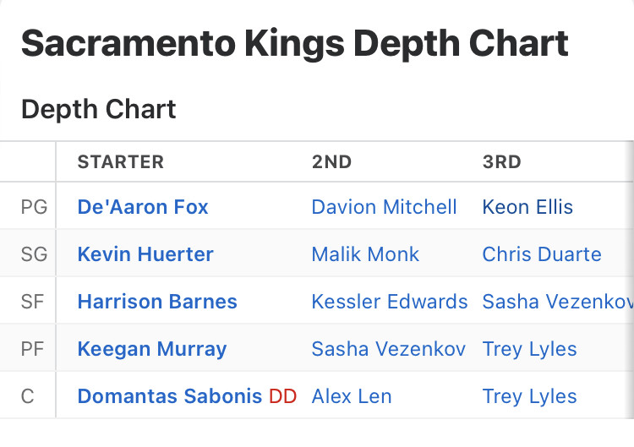Open Sasha Vezenkov in the PF row
Viewport: 634px width, 447px height.
389,349
